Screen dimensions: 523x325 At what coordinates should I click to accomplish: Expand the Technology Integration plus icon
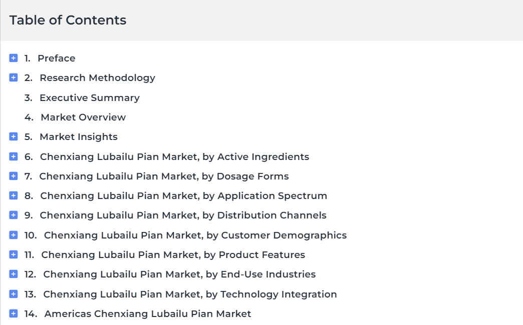[x=14, y=294]
